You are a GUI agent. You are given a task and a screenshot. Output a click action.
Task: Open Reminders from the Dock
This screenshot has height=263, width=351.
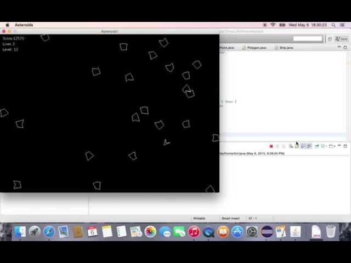pos(122,231)
